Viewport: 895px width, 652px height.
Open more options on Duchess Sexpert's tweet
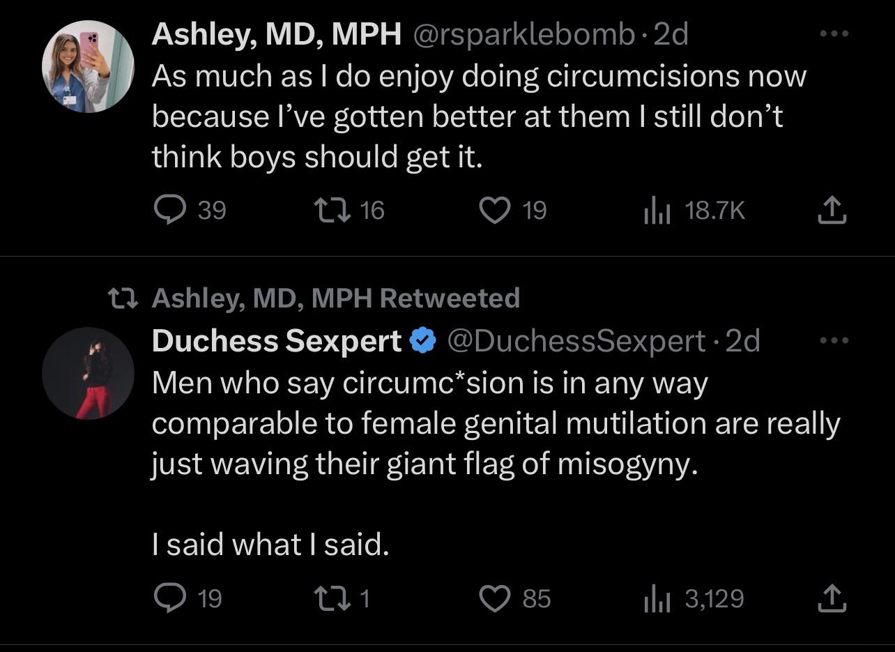[834, 340]
